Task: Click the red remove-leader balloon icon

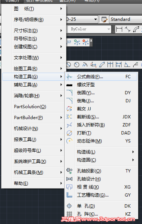Action: click(x=85, y=42)
